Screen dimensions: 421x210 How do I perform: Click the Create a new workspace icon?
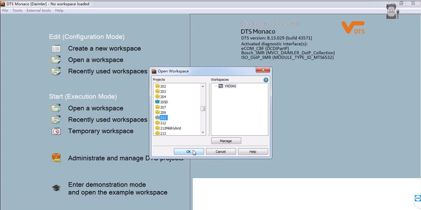click(56, 49)
